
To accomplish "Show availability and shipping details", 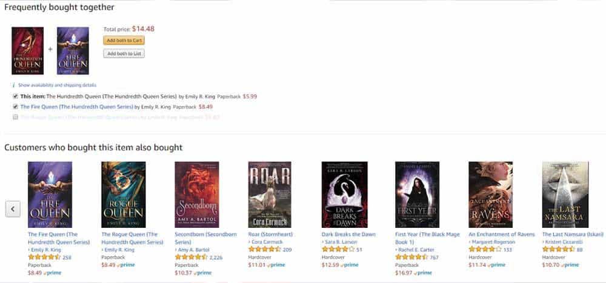I will point(57,85).
